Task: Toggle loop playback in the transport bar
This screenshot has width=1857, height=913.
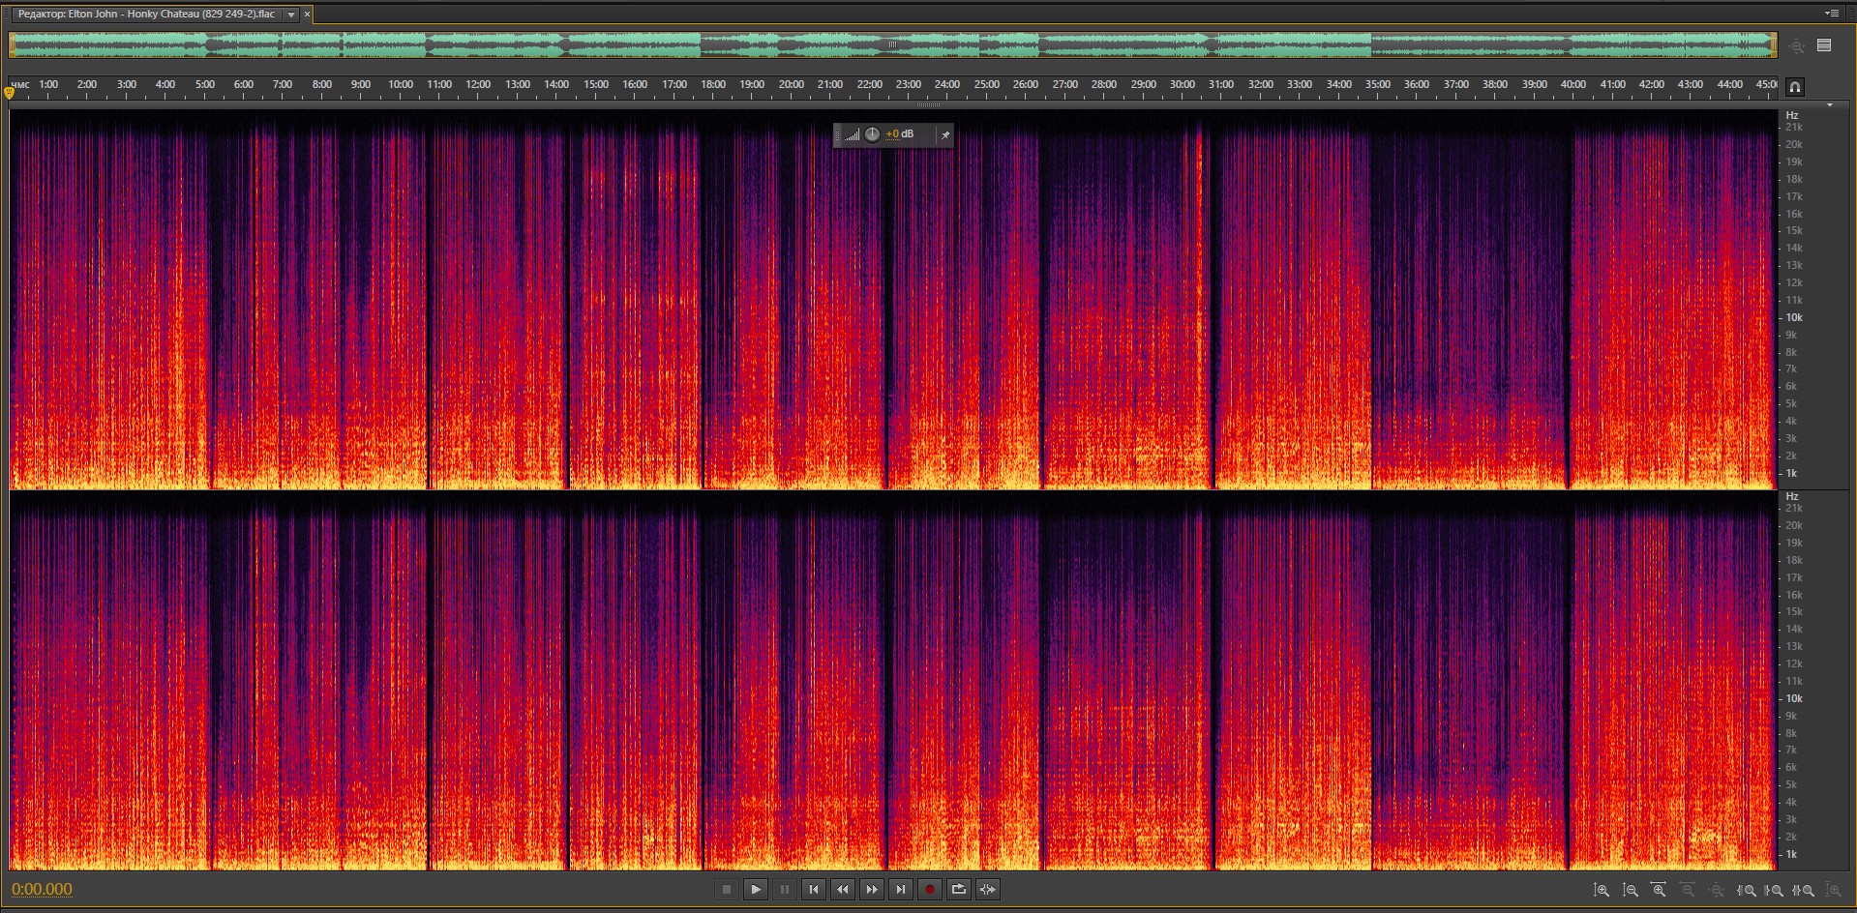Action: point(959,890)
